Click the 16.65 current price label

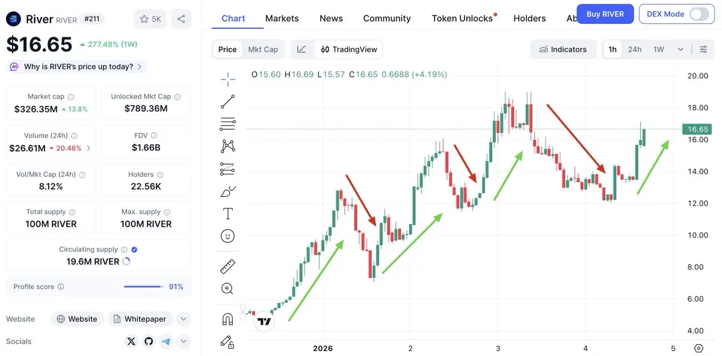(x=698, y=129)
